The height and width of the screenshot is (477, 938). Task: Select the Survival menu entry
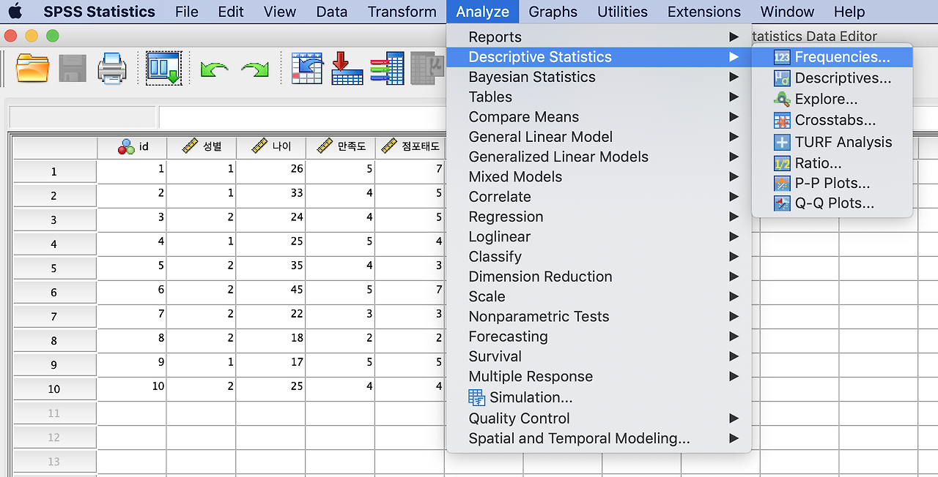[x=599, y=357]
